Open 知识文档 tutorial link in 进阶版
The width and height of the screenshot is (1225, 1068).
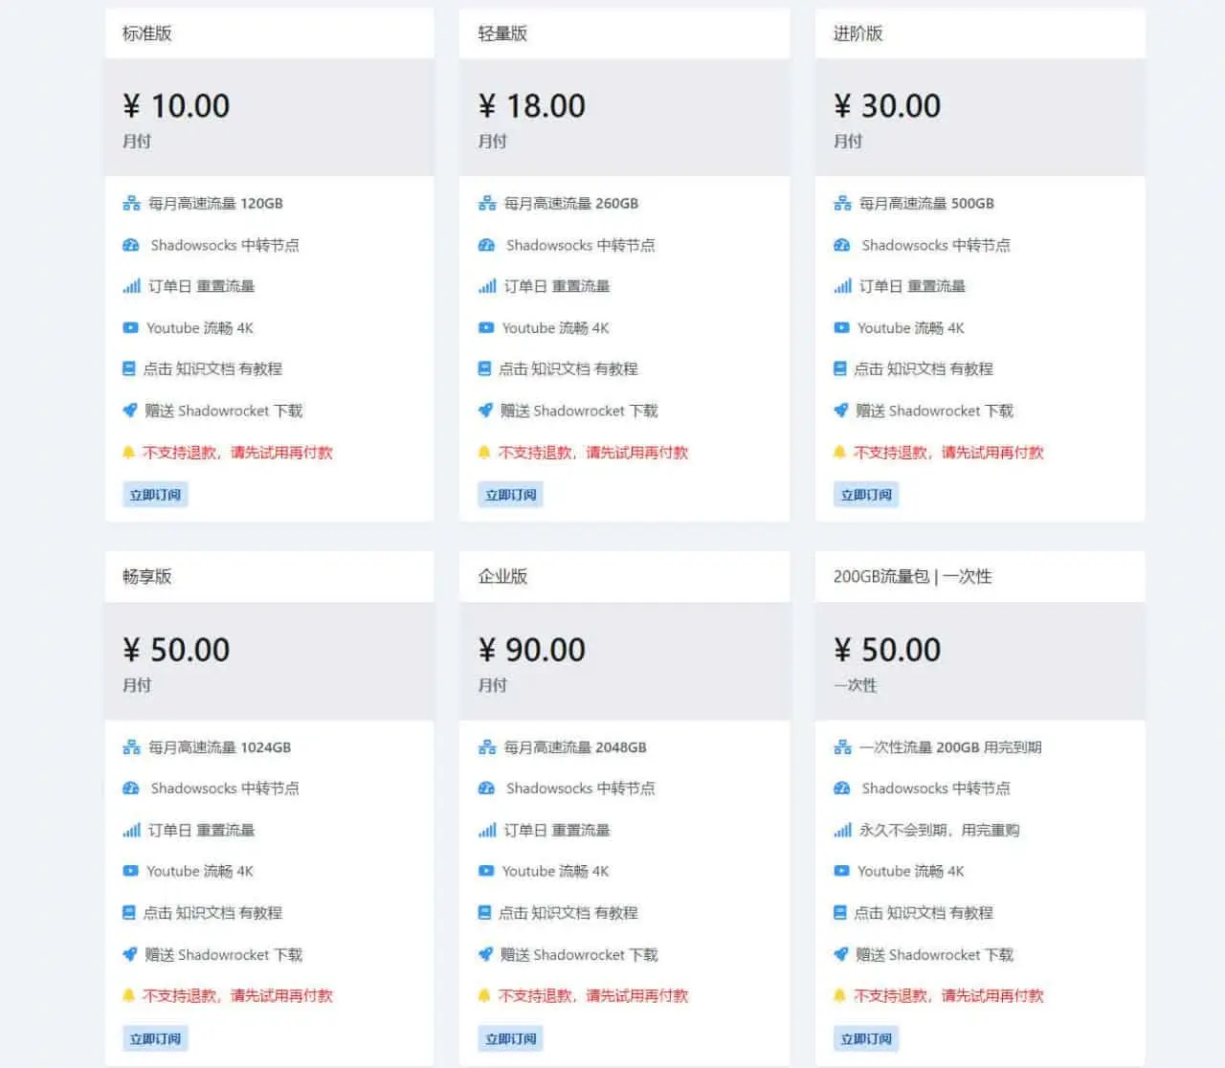pos(923,369)
